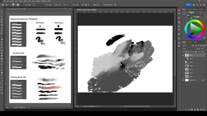This screenshot has height=116, width=207.
Task: Pick the Hand tool
Action: tap(2, 72)
